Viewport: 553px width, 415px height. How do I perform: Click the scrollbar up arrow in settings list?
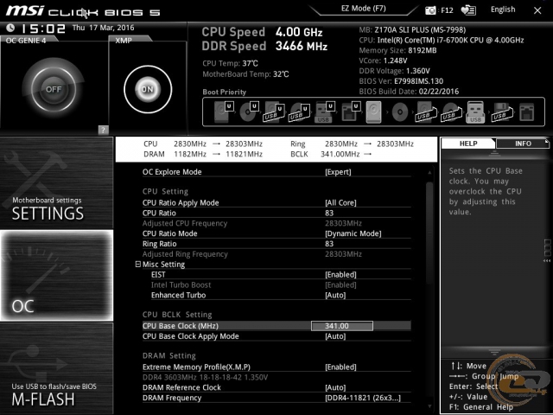(x=429, y=172)
